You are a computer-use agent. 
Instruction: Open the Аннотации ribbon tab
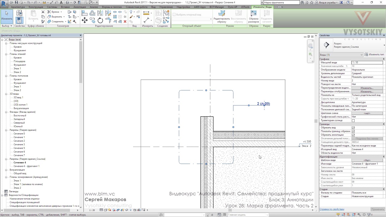click(80, 7)
